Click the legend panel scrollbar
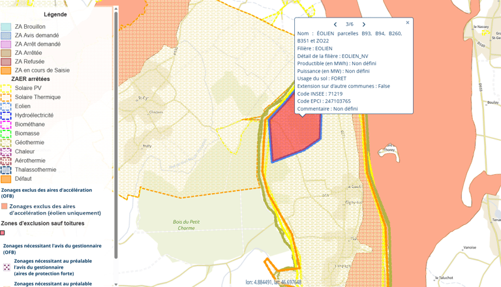This screenshot has width=501, height=287. 115,136
